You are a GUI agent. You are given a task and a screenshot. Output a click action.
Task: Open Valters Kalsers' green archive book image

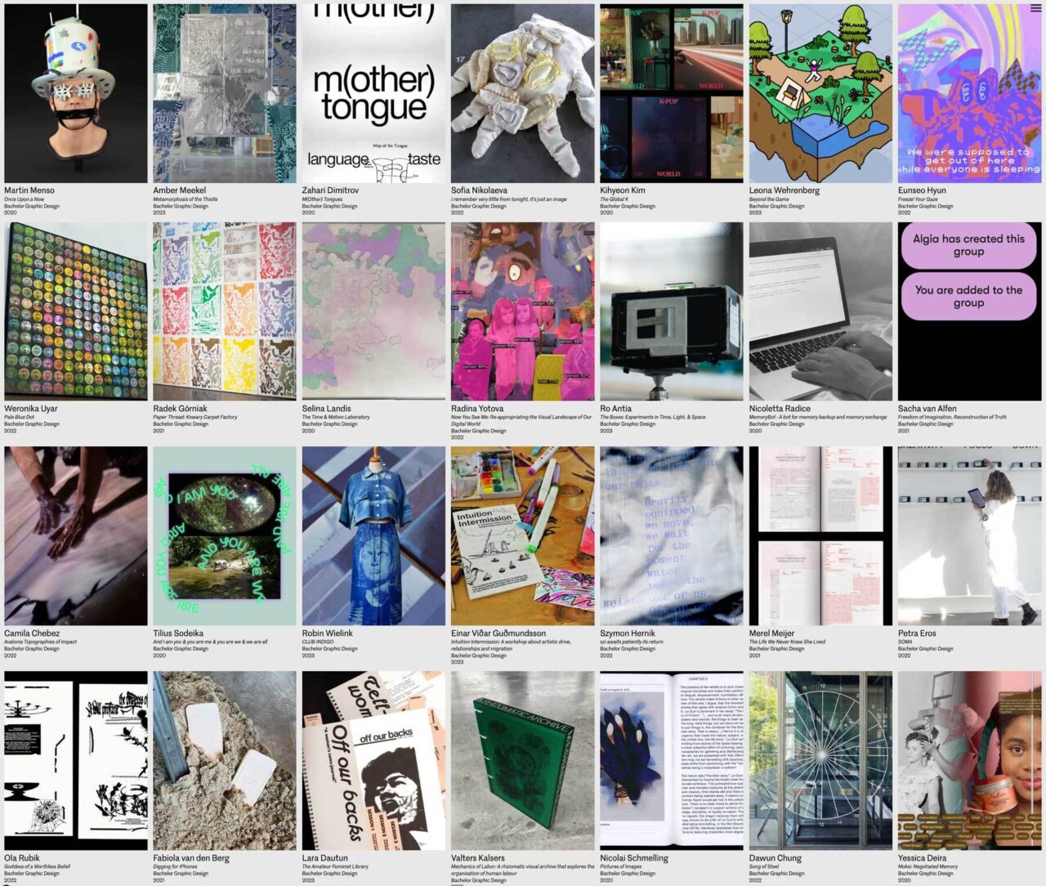click(x=522, y=760)
